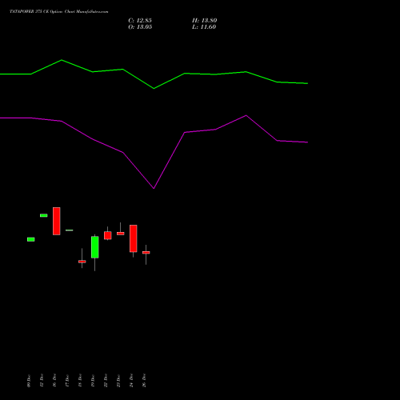Click the 12 Dec date label
Image resolution: width=400 pixels, height=400 pixels.
click(x=42, y=381)
